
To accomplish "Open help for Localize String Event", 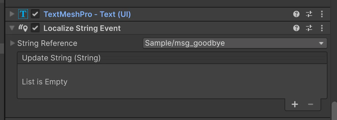I will tap(296, 28).
